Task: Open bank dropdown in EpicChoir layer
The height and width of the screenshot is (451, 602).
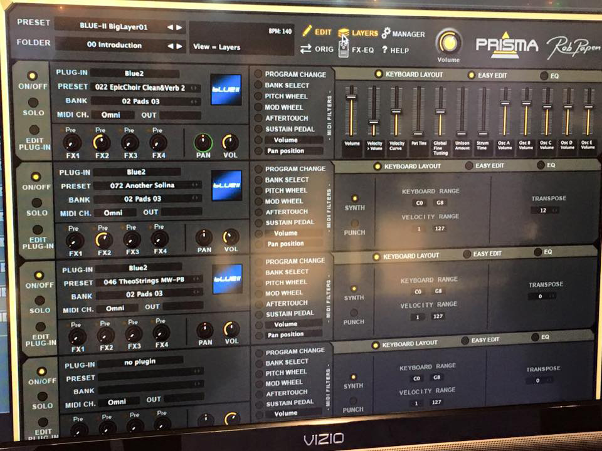Action: click(146, 101)
